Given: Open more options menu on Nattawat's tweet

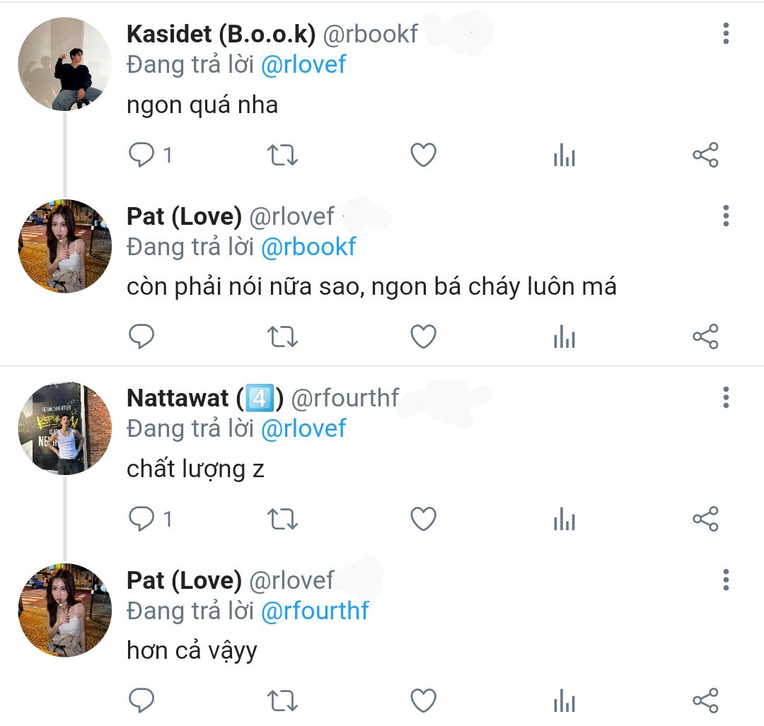Looking at the screenshot, I should pos(726,398).
